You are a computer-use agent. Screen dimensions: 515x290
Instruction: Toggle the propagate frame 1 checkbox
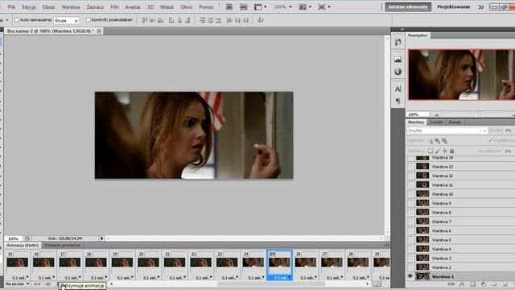[x=491, y=140]
